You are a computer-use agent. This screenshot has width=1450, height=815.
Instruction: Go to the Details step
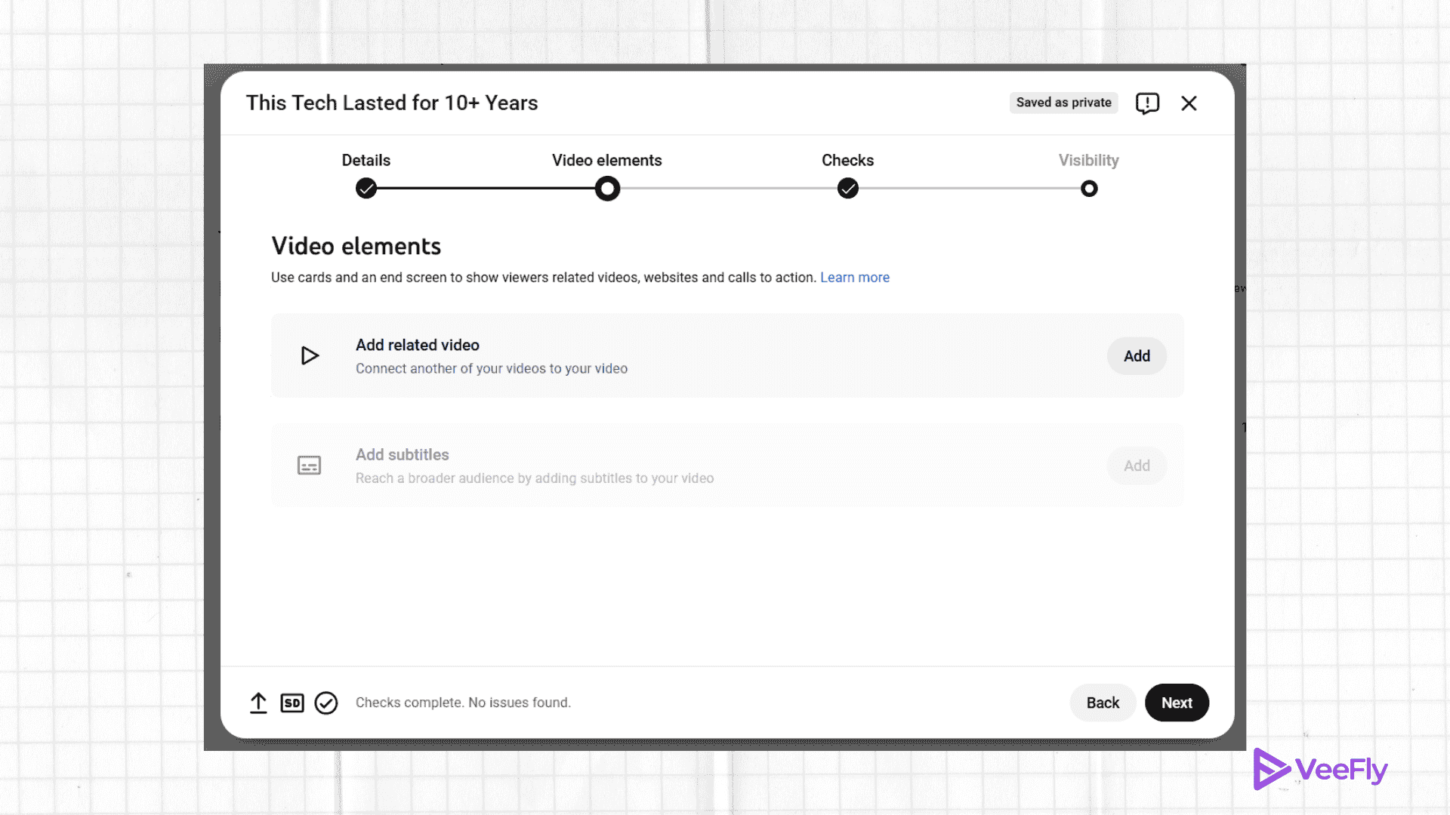[x=366, y=188]
